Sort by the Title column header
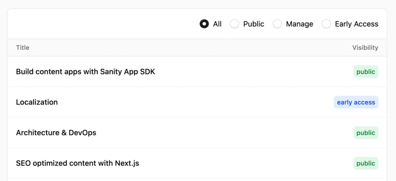 (23, 48)
